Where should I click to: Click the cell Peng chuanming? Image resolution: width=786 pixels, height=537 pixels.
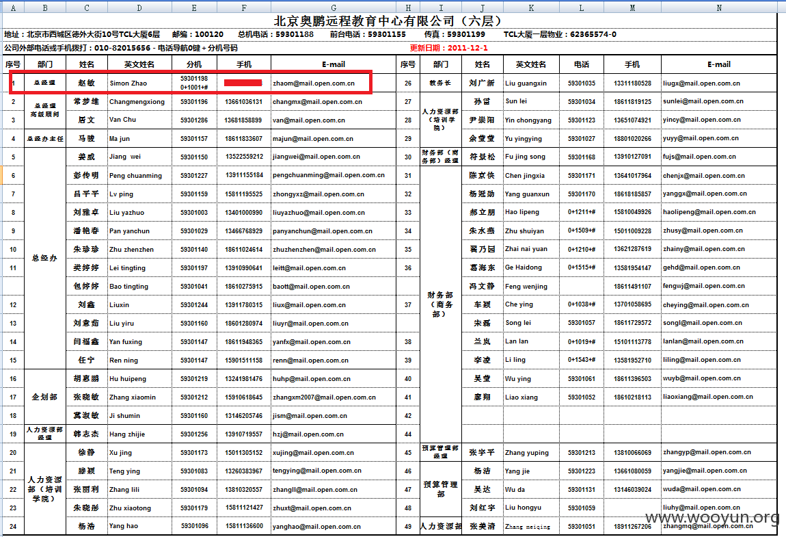coord(136,175)
